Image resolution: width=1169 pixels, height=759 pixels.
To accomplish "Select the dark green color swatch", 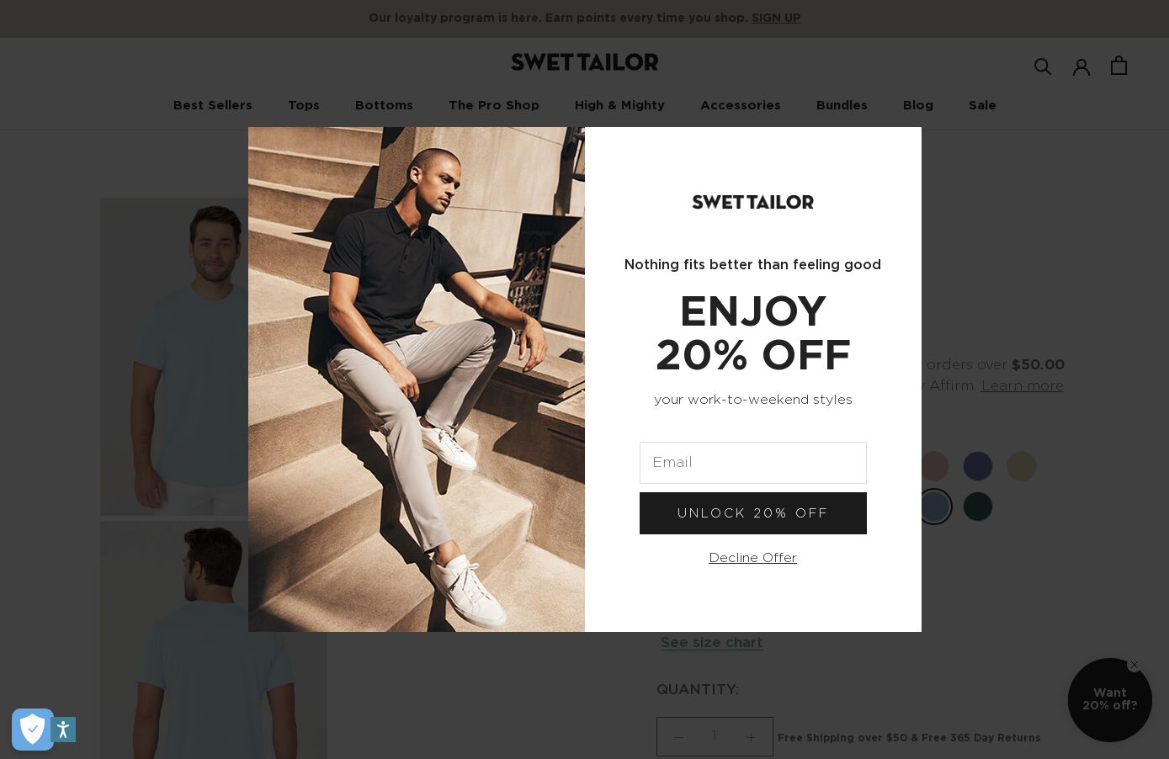I will [x=978, y=507].
